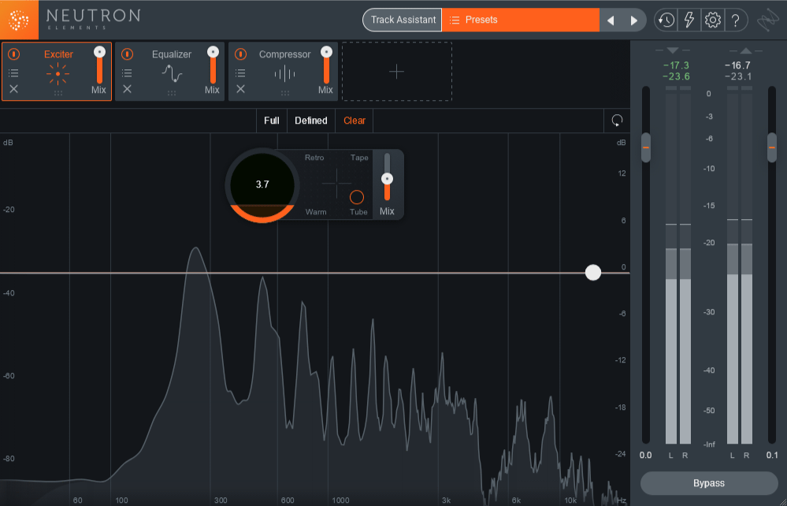Click the Tube blend pad circle handle
This screenshot has height=506, width=787.
[357, 197]
